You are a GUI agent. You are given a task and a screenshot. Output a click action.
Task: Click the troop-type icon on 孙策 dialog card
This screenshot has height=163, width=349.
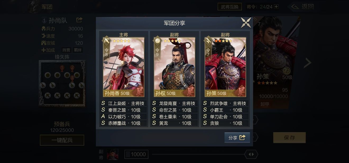pos(208,41)
